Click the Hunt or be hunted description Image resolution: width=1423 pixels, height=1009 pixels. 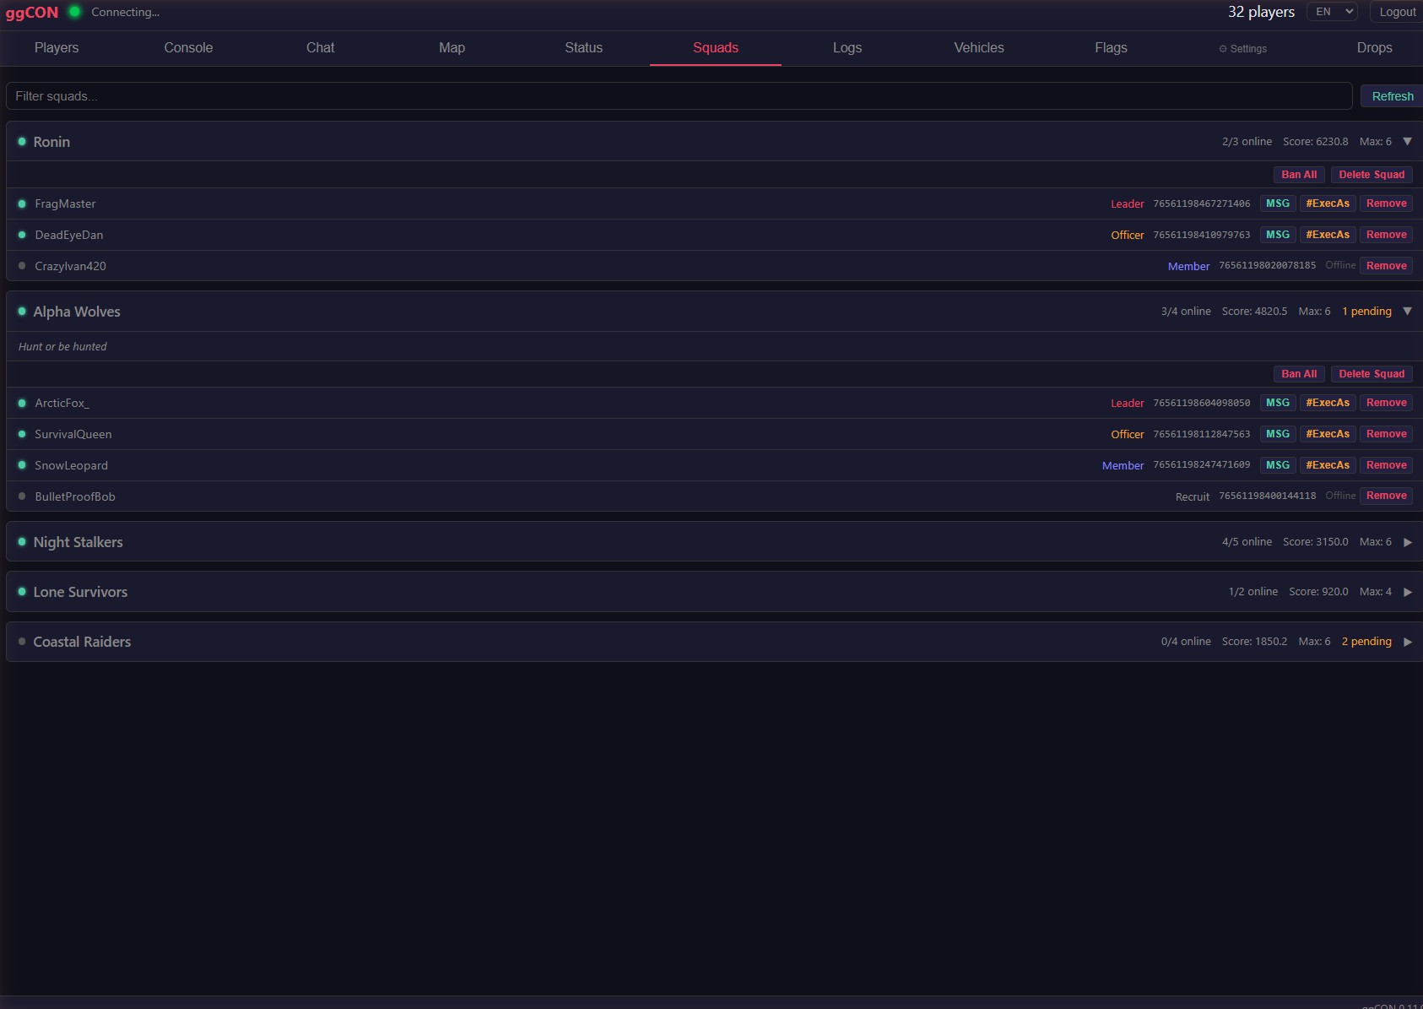(x=62, y=346)
